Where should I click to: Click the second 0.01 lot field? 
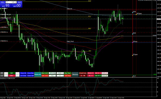coord(18,74)
